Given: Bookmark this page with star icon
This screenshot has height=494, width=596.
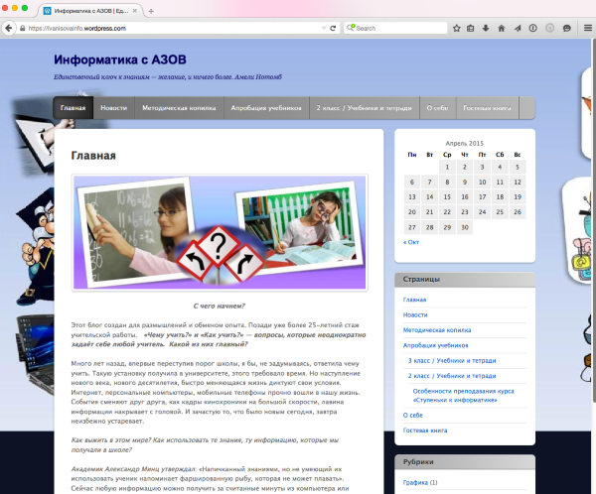Looking at the screenshot, I should [x=456, y=28].
